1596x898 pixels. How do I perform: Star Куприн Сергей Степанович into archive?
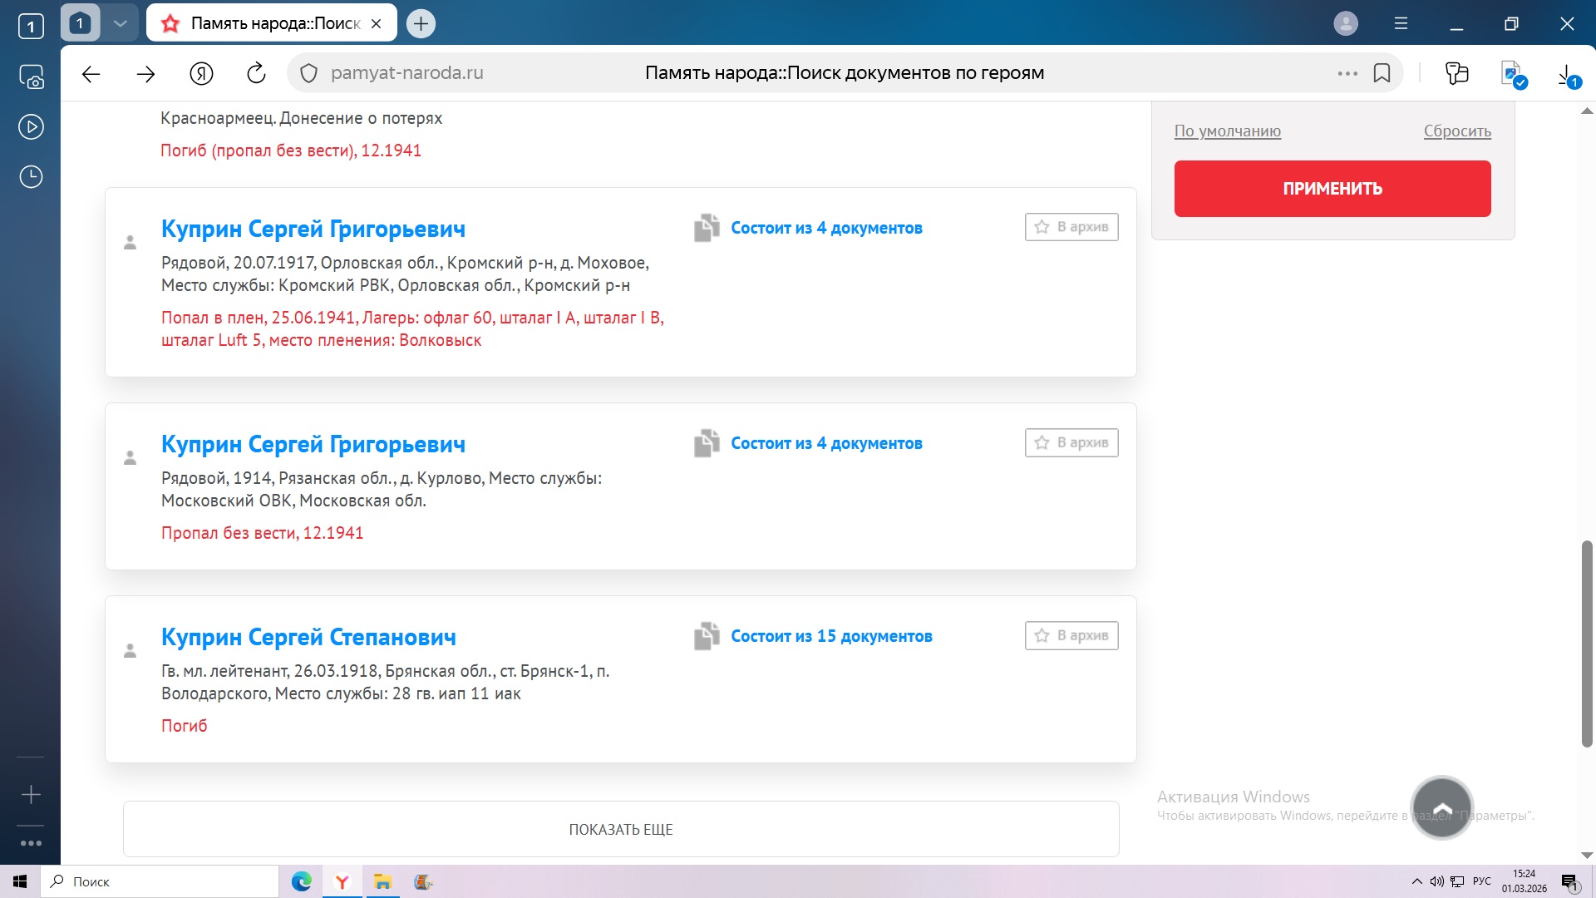click(x=1071, y=635)
